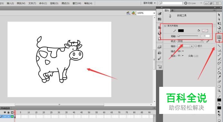Select the Hand tool
Screen dimensions: 223x122
[219, 86]
